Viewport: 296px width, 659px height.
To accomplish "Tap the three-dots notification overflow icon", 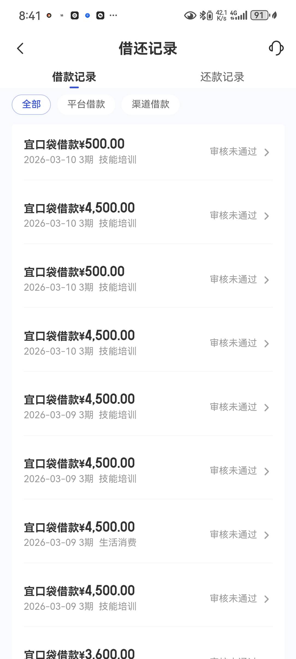I will click(113, 16).
